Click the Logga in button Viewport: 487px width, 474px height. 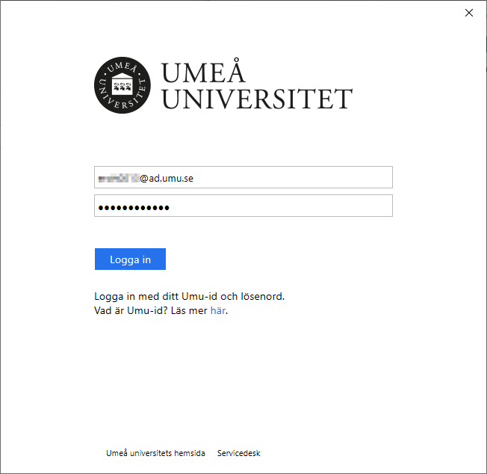(x=130, y=259)
